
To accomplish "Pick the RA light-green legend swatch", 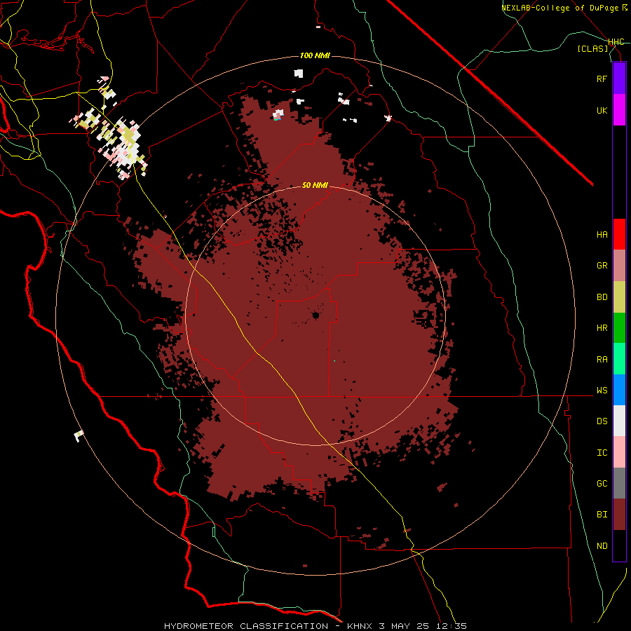I will click(x=619, y=359).
